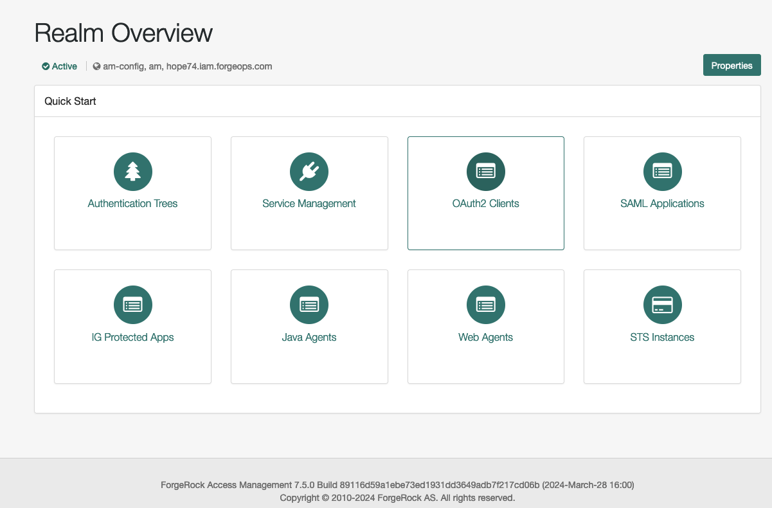Click the green Active checkmark icon
Image resolution: width=772 pixels, height=508 pixels.
click(46, 66)
